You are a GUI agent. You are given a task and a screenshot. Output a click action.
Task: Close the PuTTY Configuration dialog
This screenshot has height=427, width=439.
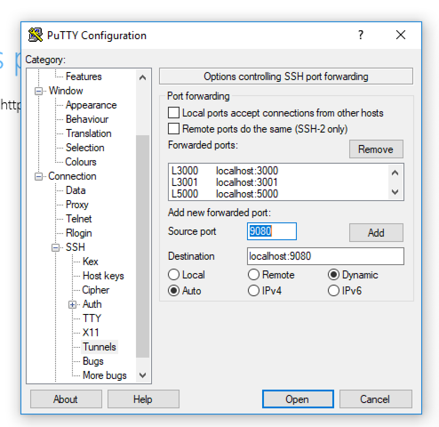(401, 35)
